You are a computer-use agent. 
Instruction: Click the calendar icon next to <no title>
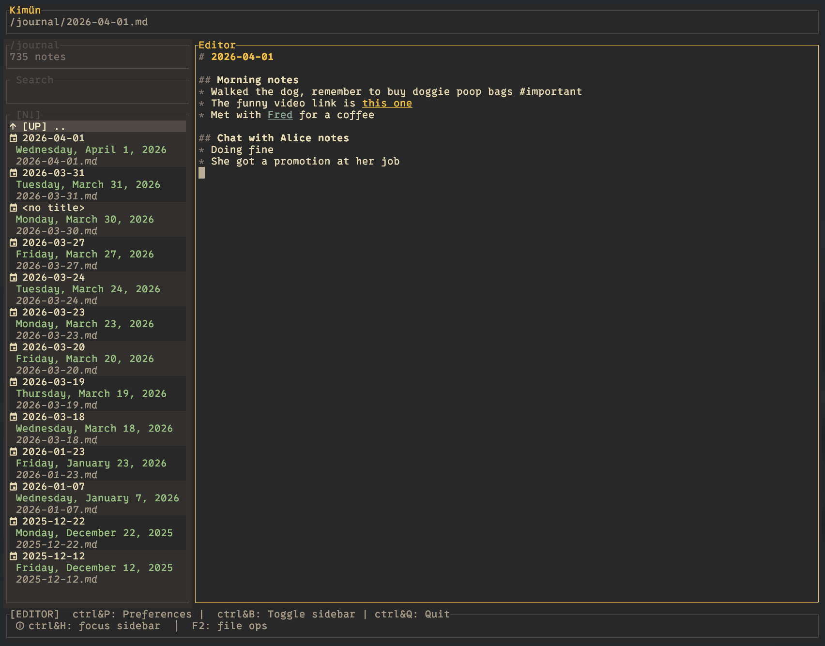[13, 208]
